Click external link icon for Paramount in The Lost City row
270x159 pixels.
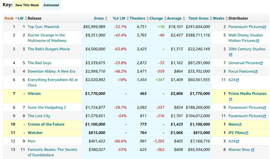(265, 116)
